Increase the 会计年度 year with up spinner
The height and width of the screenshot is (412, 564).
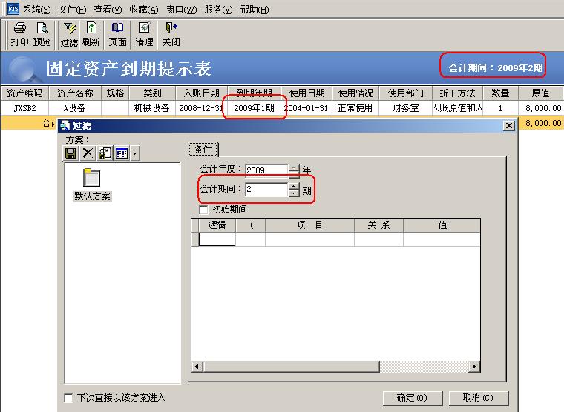click(294, 167)
